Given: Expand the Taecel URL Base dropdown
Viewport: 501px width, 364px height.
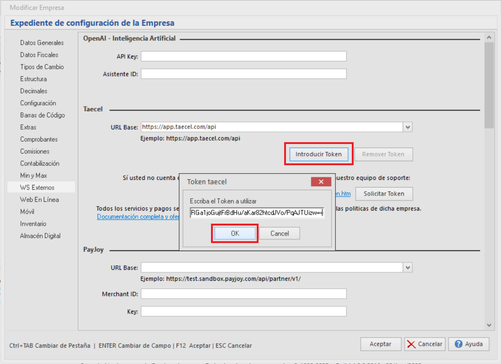Looking at the screenshot, I should click(x=408, y=127).
